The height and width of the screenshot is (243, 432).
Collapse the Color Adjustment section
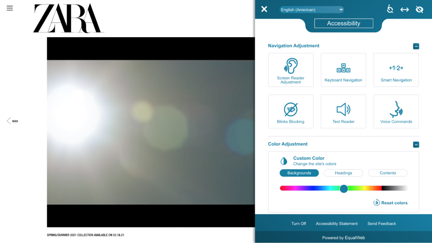click(416, 144)
